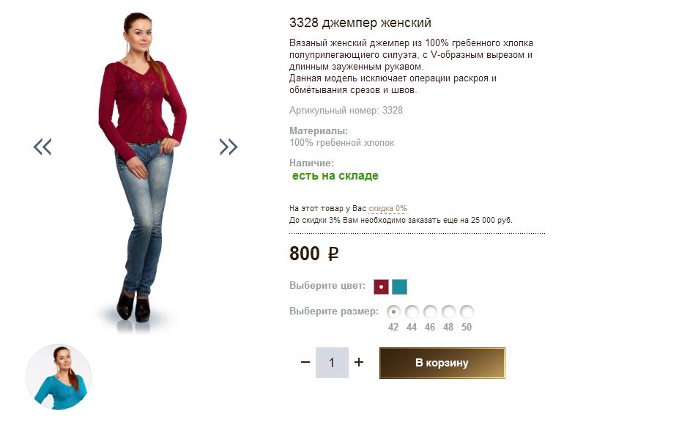Click the size label 50 text
690x439 pixels.
click(467, 327)
